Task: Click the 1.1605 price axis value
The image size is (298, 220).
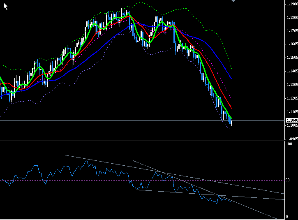Action: point(291,44)
